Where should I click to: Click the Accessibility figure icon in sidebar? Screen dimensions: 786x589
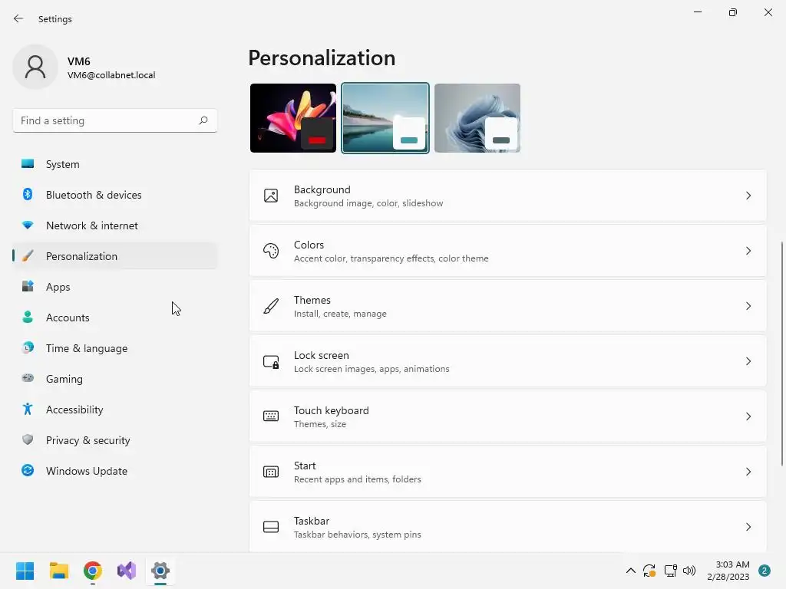coord(28,410)
